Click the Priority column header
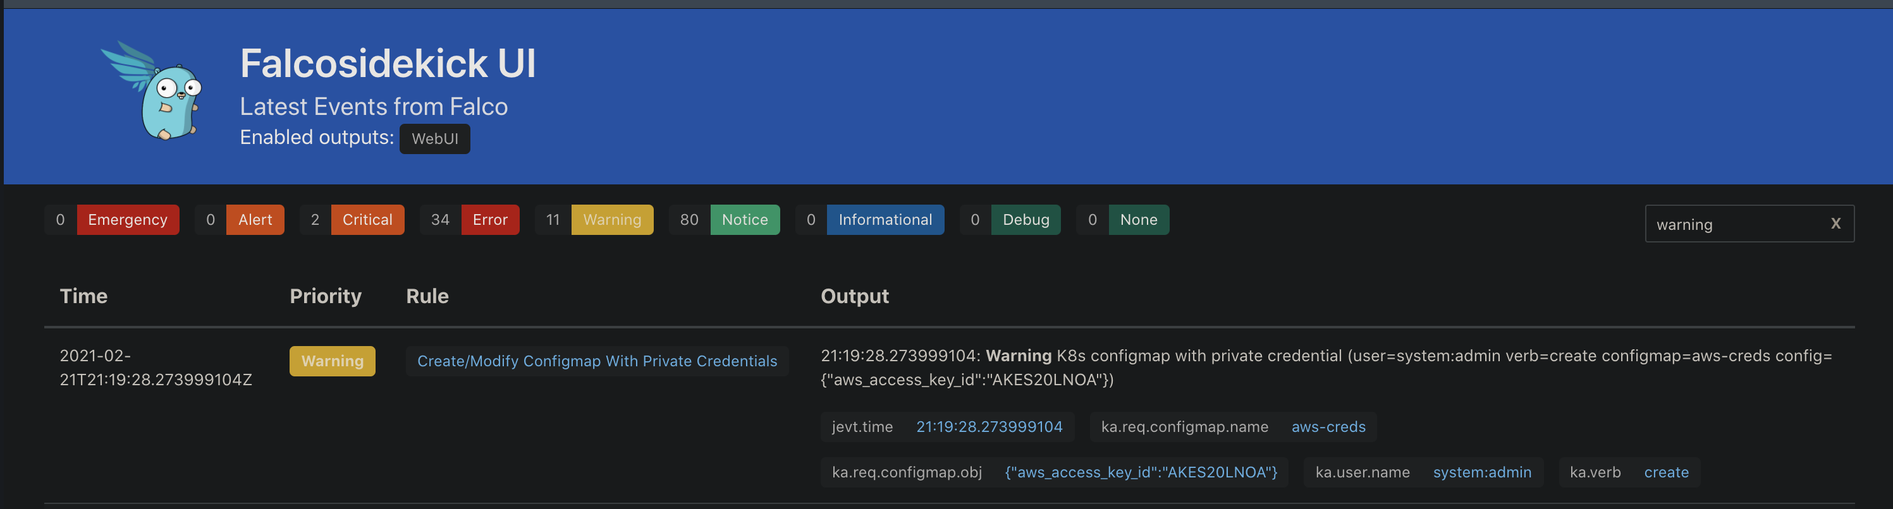 326,296
